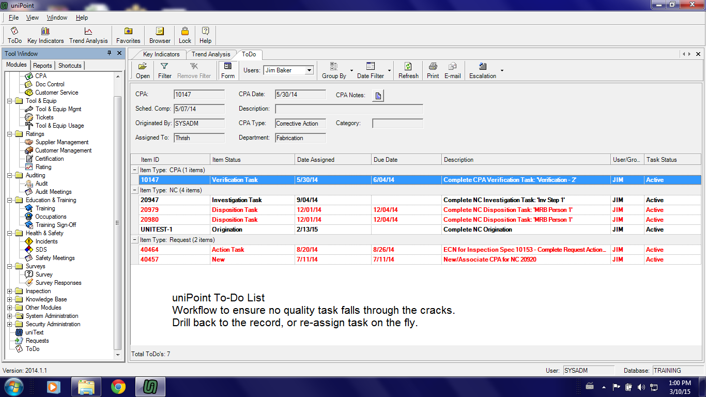Collapse the Health & Safety tree node

click(10, 233)
